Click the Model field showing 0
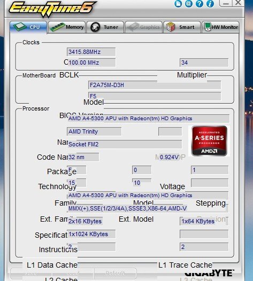This screenshot has height=281, width=253. (142, 170)
